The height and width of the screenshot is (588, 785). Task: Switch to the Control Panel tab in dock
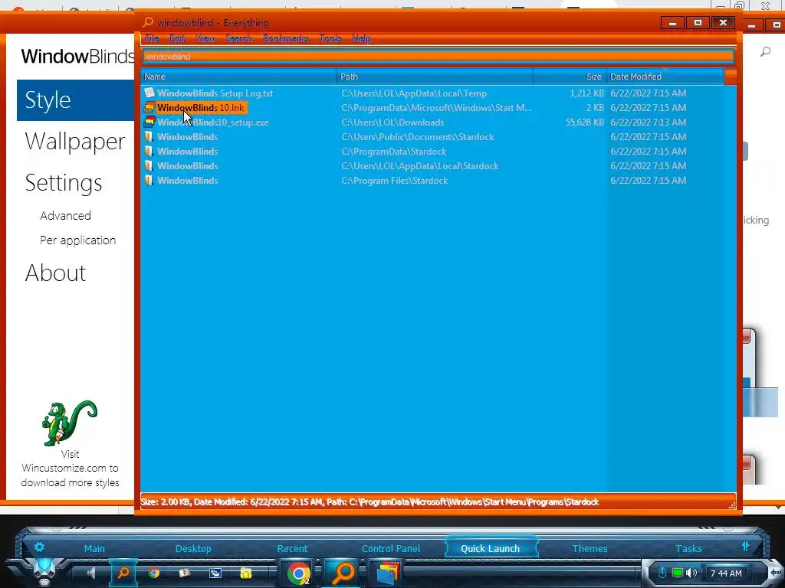point(391,548)
